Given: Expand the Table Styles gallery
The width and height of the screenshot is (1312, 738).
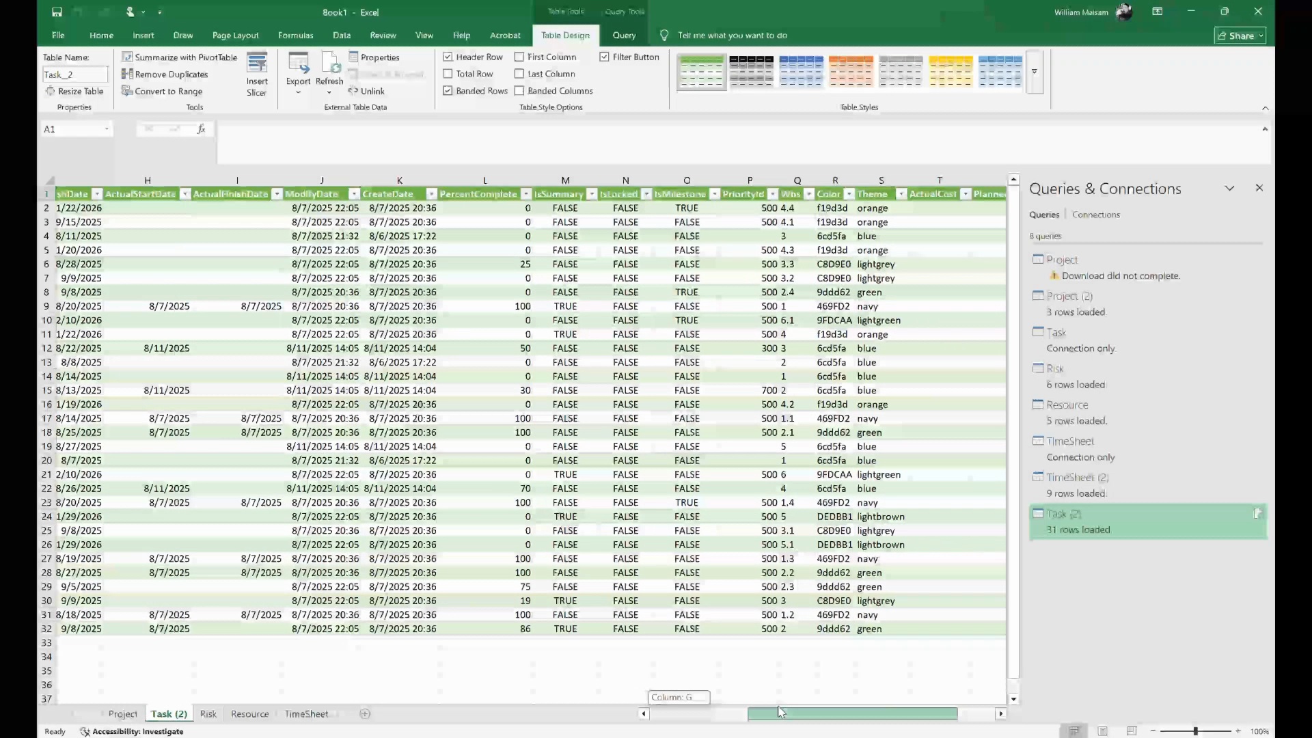Looking at the screenshot, I should [x=1035, y=72].
